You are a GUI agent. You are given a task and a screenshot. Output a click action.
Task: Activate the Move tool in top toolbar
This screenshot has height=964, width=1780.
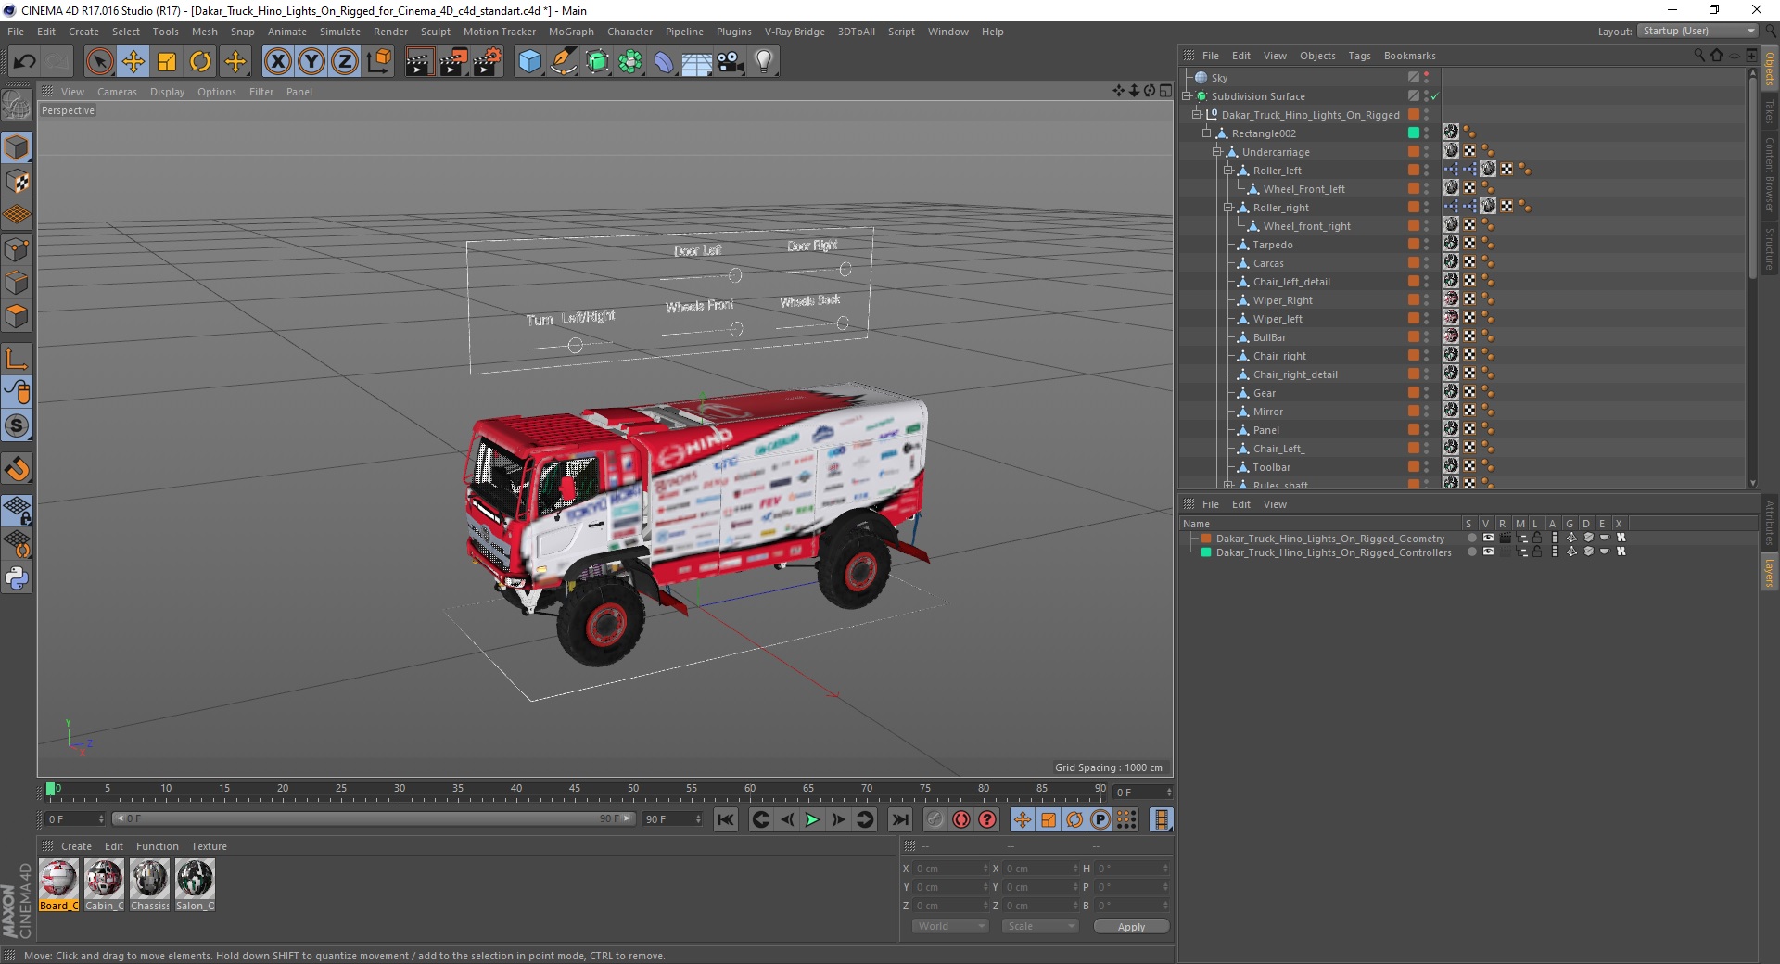pos(133,62)
